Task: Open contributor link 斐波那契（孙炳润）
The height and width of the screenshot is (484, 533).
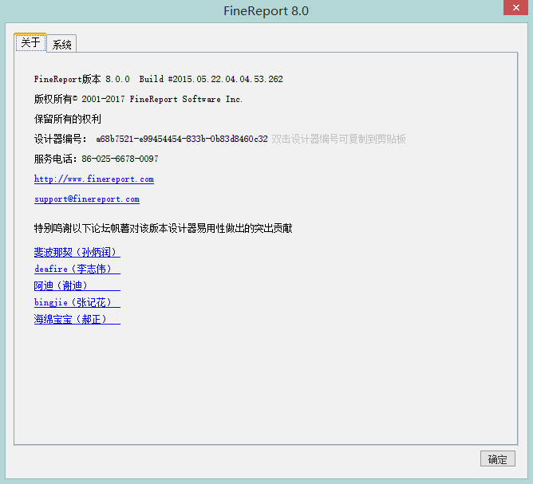Action: (77, 252)
